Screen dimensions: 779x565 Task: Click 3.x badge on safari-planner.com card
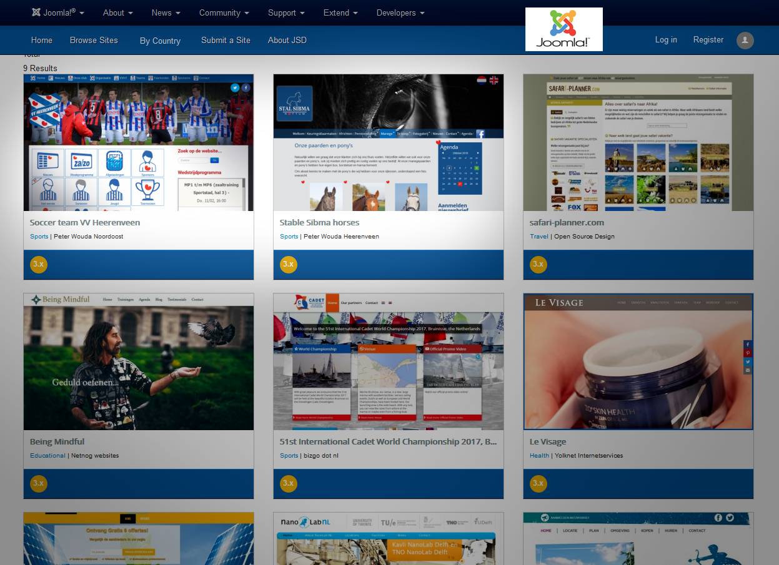pyautogui.click(x=538, y=264)
